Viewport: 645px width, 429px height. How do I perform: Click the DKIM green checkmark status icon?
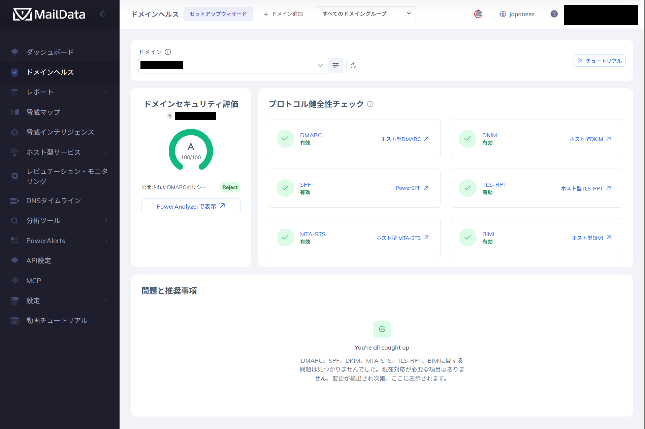[467, 139]
